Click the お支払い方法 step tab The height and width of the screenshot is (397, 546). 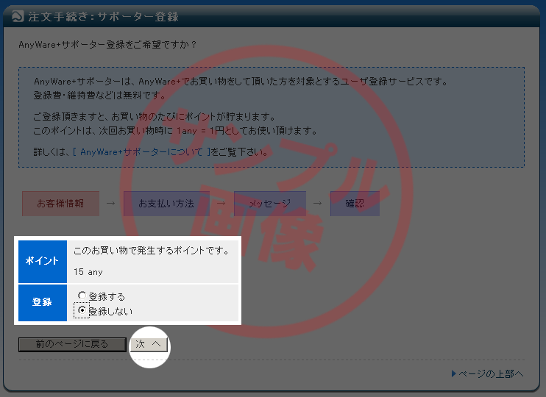click(x=166, y=204)
